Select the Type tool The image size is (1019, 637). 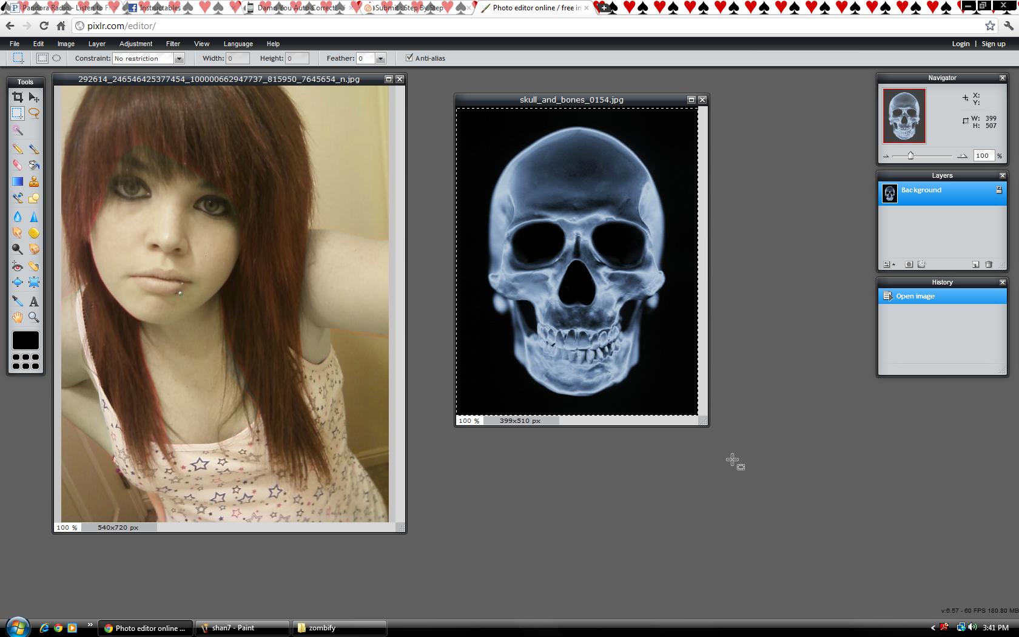coord(34,301)
